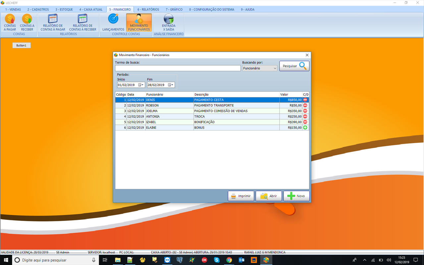Click the debit icon on IZABEL row
The width and height of the screenshot is (424, 265).
pyautogui.click(x=305, y=122)
